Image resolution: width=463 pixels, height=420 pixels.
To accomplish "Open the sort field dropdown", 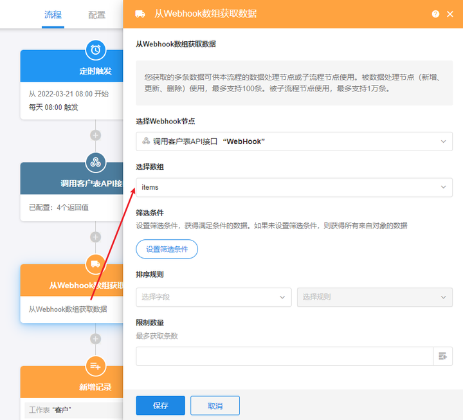I will coord(213,297).
